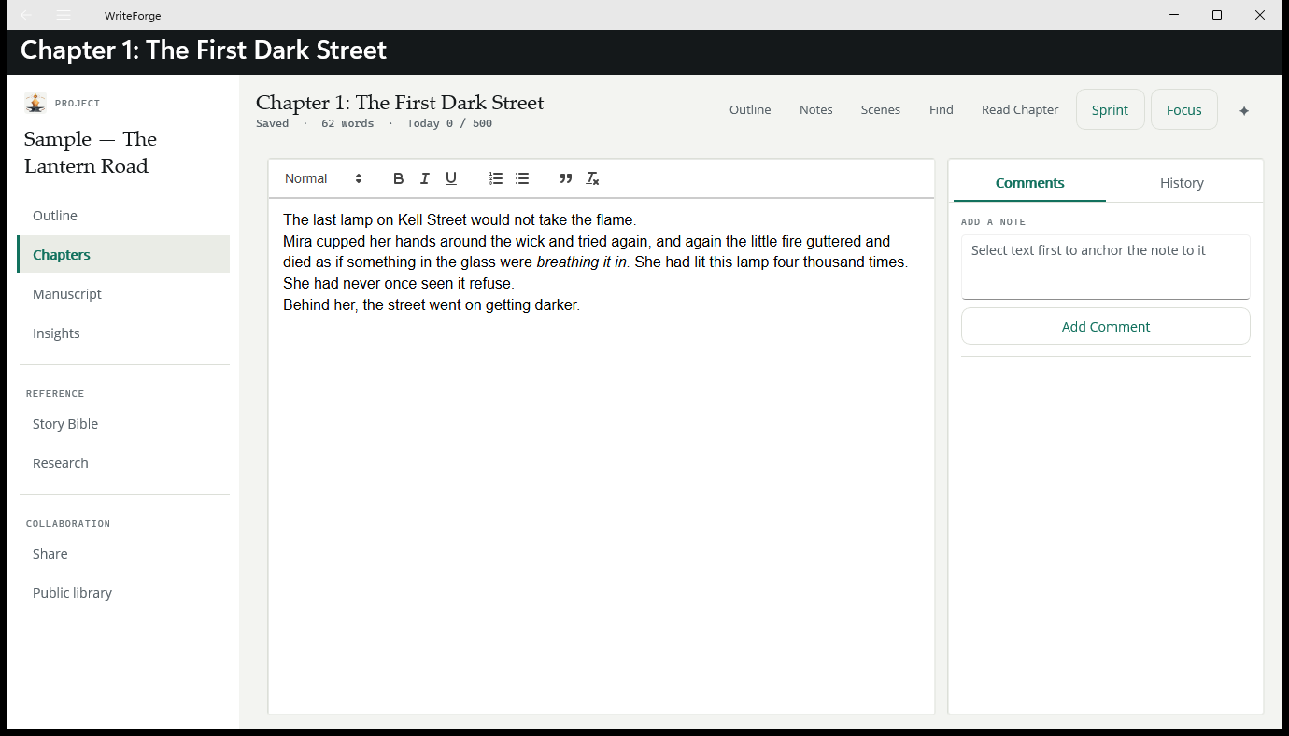Click the chapter title heading above the editor

pyautogui.click(x=400, y=103)
